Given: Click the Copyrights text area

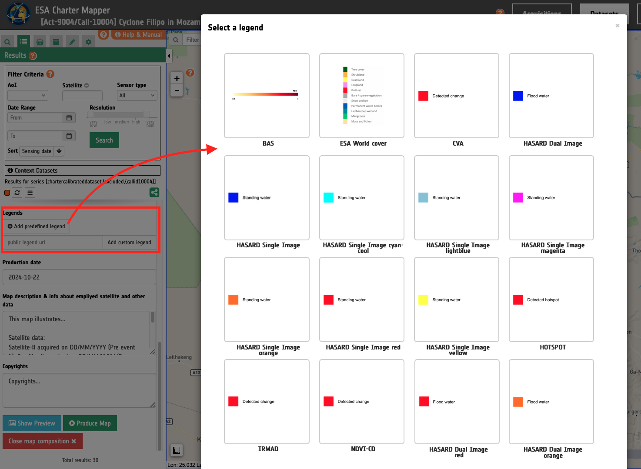Looking at the screenshot, I should (x=79, y=390).
